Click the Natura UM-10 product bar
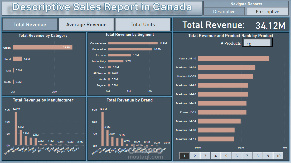This screenshot has height=163, width=291. pos(233,58)
